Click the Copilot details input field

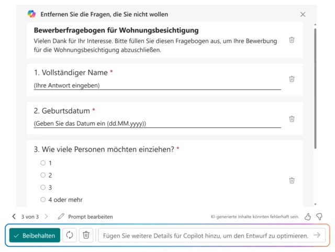point(204,235)
